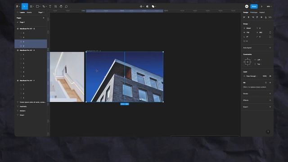Select the Pen tool
The width and height of the screenshot is (288, 162).
click(44, 6)
